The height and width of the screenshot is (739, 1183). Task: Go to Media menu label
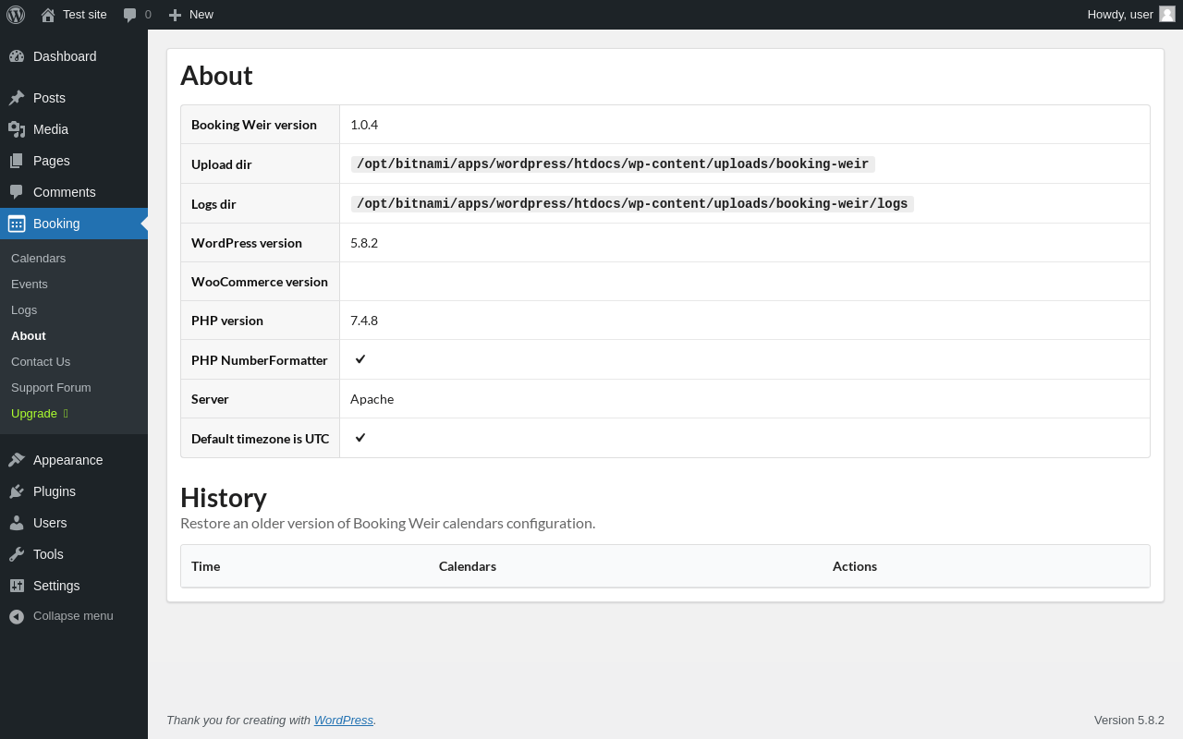tap(51, 129)
